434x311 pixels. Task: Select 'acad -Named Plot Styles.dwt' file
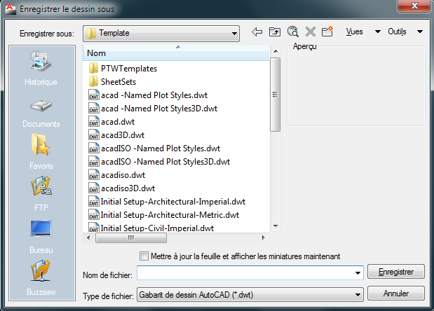[x=154, y=95]
